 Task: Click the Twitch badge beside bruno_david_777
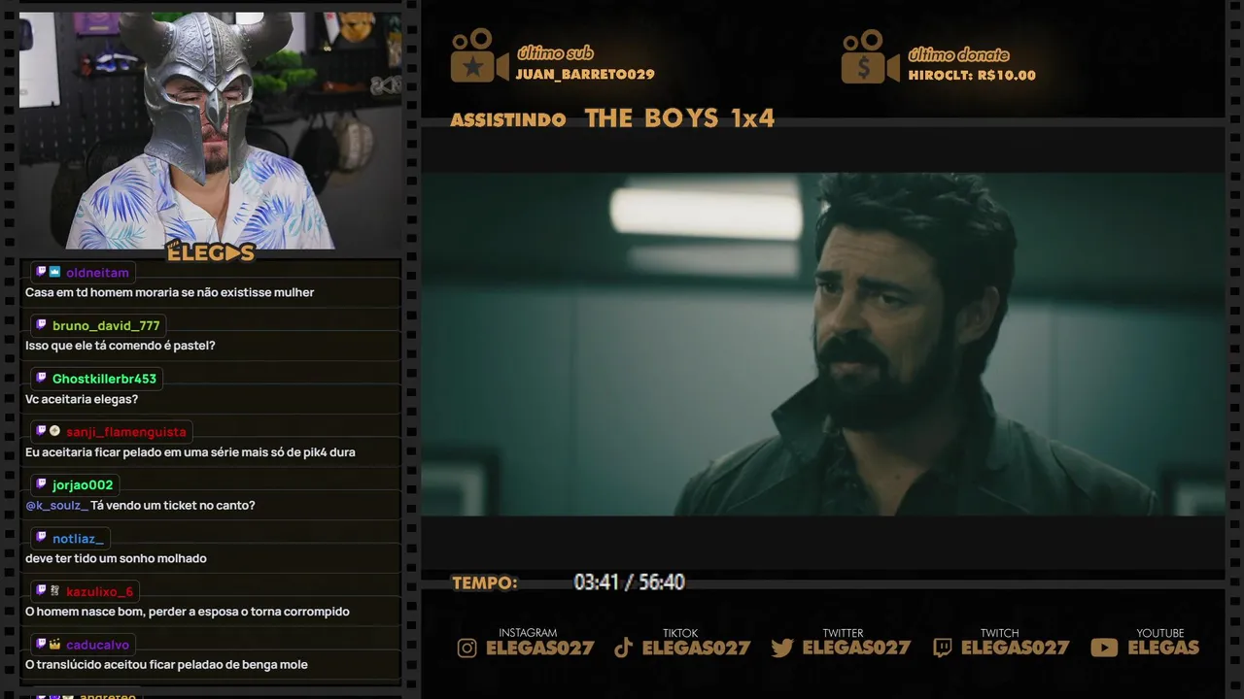coord(41,325)
